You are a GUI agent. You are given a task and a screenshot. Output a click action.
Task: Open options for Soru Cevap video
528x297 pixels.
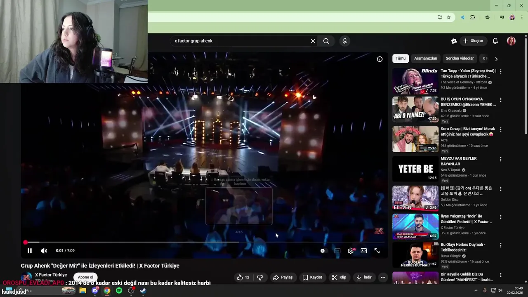(501, 130)
